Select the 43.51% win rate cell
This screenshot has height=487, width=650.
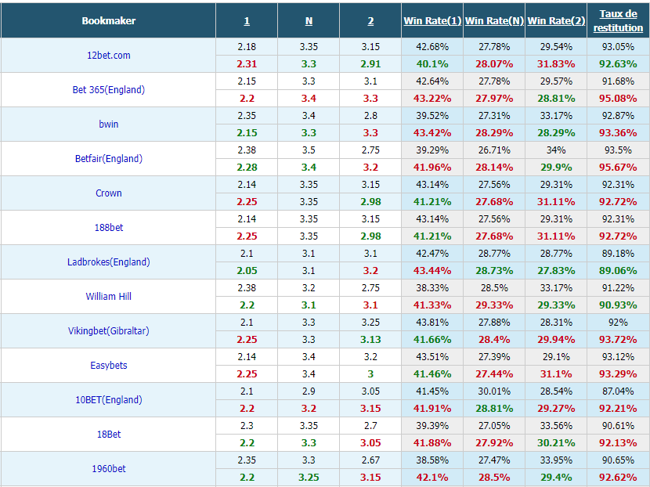point(432,356)
